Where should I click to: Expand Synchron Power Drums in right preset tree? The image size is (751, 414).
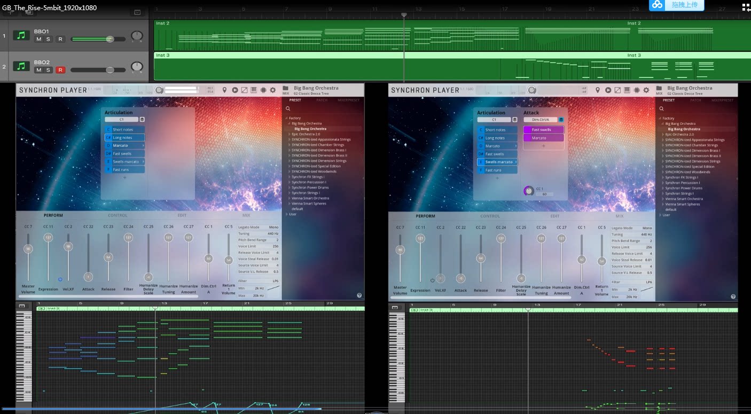click(x=663, y=188)
